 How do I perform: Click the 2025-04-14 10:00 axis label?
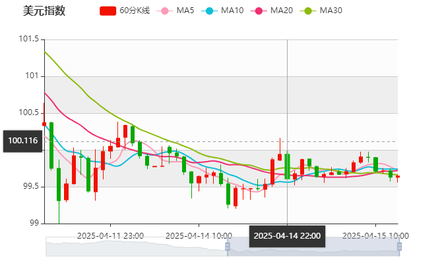point(199,236)
